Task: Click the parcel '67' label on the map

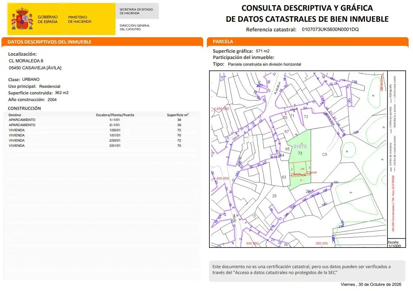Action: pos(287,131)
